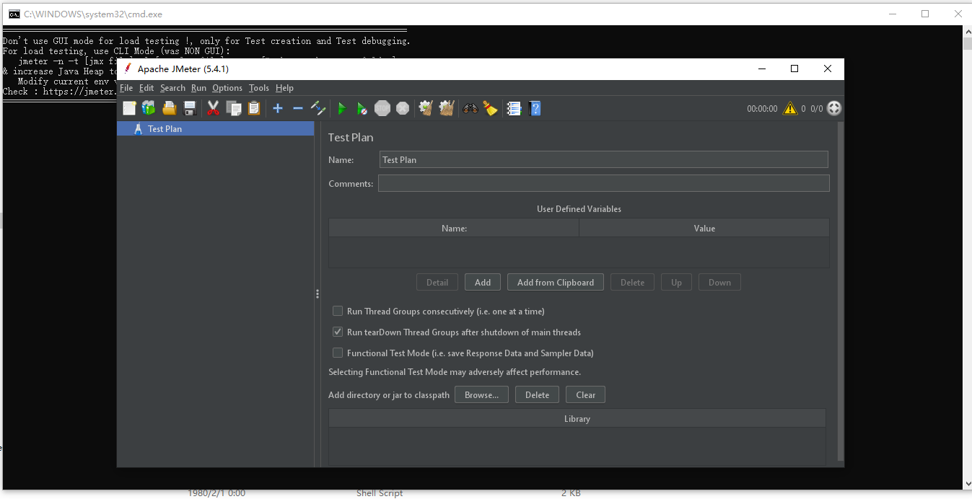Image resolution: width=972 pixels, height=499 pixels.
Task: Click the split pane divider handle dots
Action: 317,294
